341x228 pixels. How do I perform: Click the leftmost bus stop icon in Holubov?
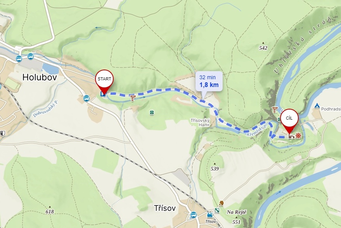[x=19, y=59]
